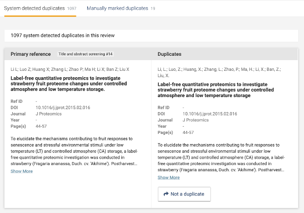Click J Proteomics journal in duplicates column

(196, 120)
